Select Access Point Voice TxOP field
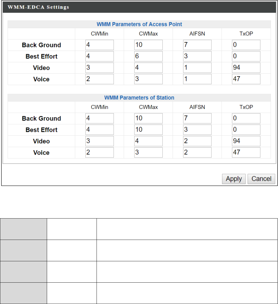The width and height of the screenshot is (278, 304). click(246, 79)
